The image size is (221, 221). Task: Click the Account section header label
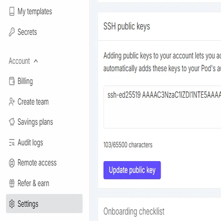(x=19, y=61)
